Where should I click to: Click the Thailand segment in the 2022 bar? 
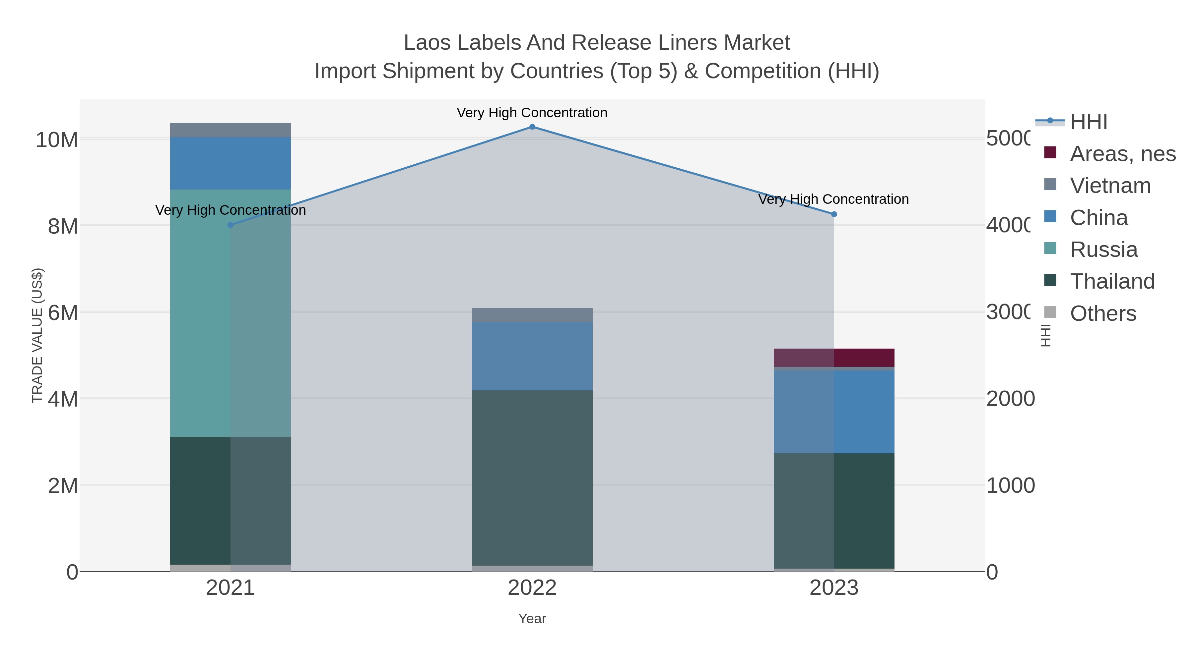(x=532, y=478)
